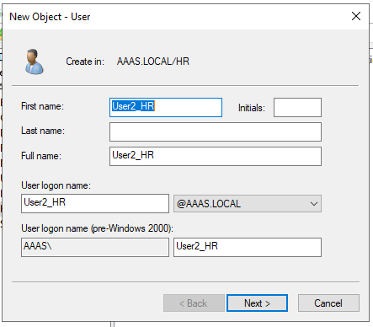Click the 'New Object - User' title text

50,17
